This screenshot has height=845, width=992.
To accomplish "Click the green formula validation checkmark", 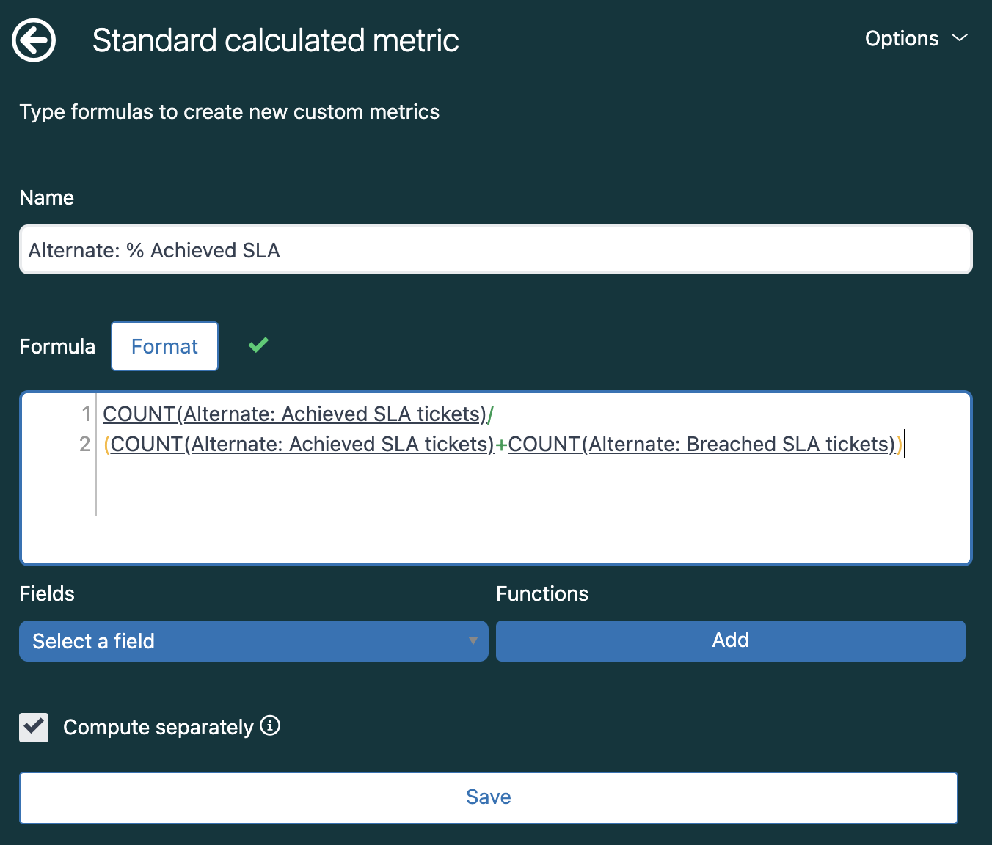I will click(258, 345).
